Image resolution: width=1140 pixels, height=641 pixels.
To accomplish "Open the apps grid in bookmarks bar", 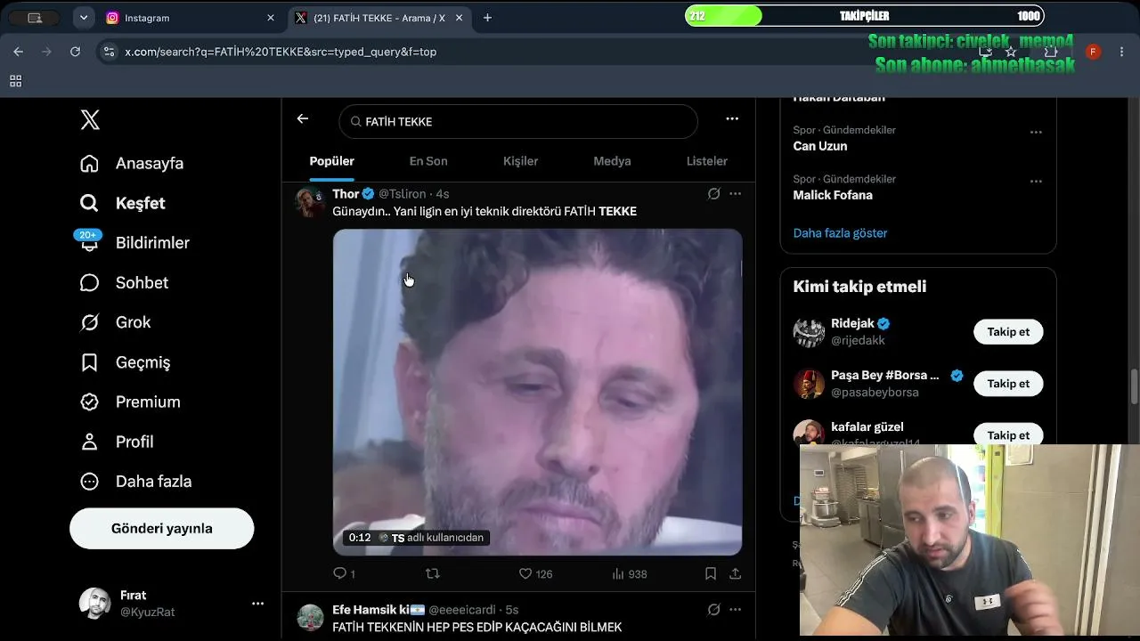I will click(x=15, y=81).
